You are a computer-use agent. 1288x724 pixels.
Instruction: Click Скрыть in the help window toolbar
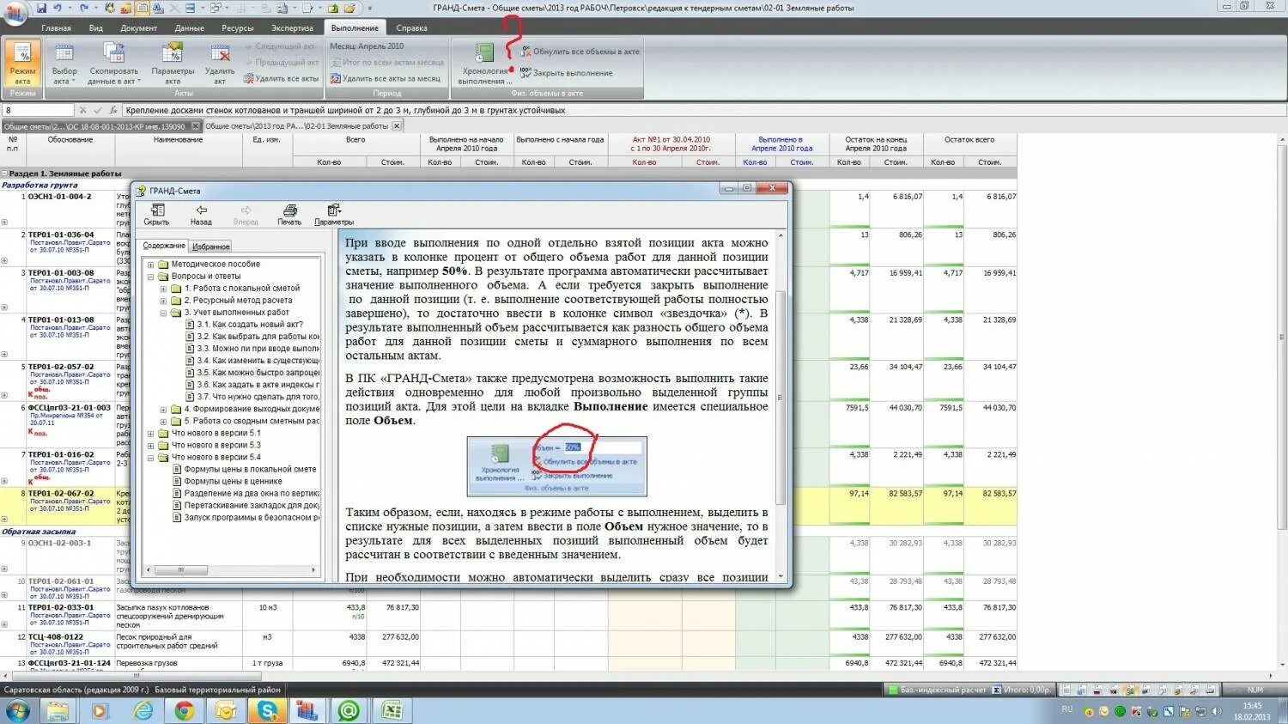click(x=156, y=215)
